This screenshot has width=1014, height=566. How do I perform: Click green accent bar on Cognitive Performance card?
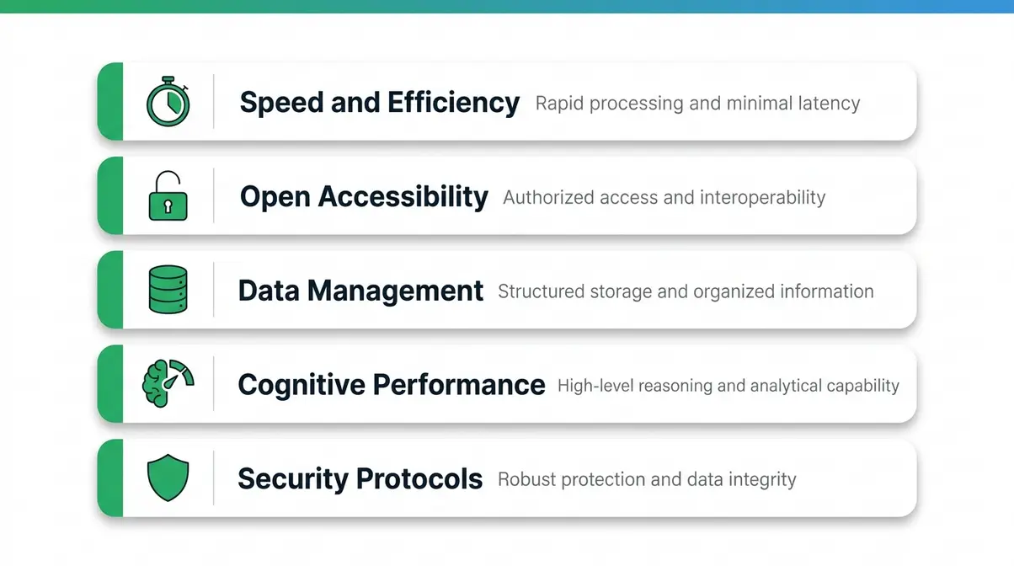(x=110, y=384)
